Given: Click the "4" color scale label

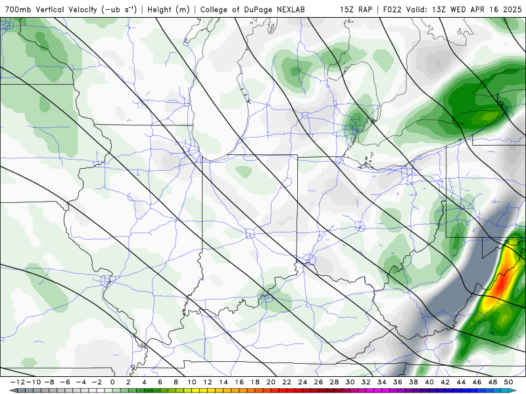Looking at the screenshot, I should click(x=144, y=382).
